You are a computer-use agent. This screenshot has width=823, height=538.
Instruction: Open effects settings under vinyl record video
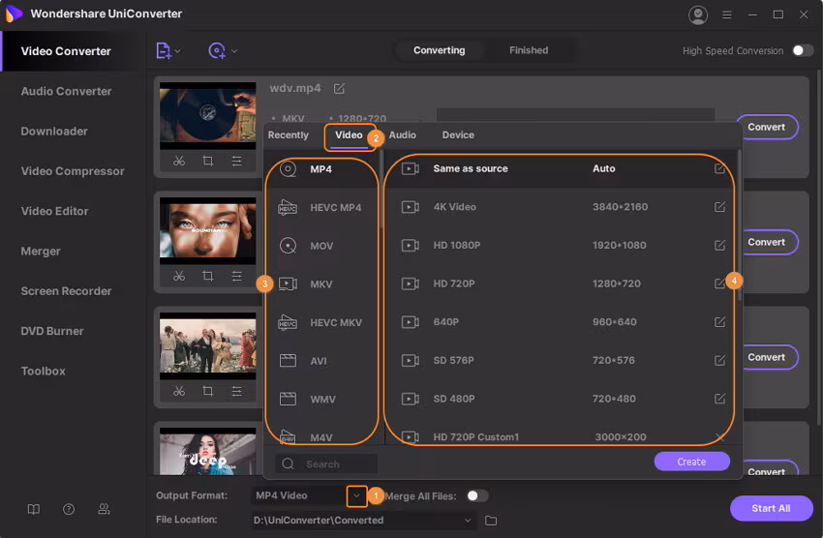click(236, 161)
